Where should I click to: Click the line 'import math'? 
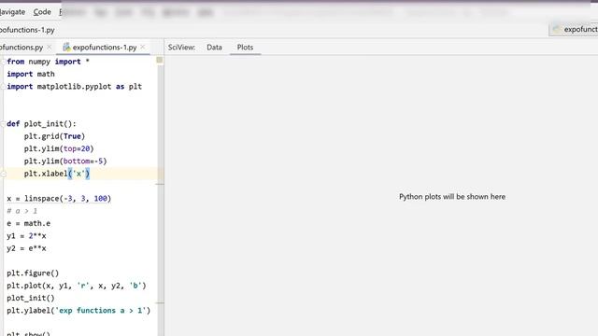pyautogui.click(x=31, y=74)
